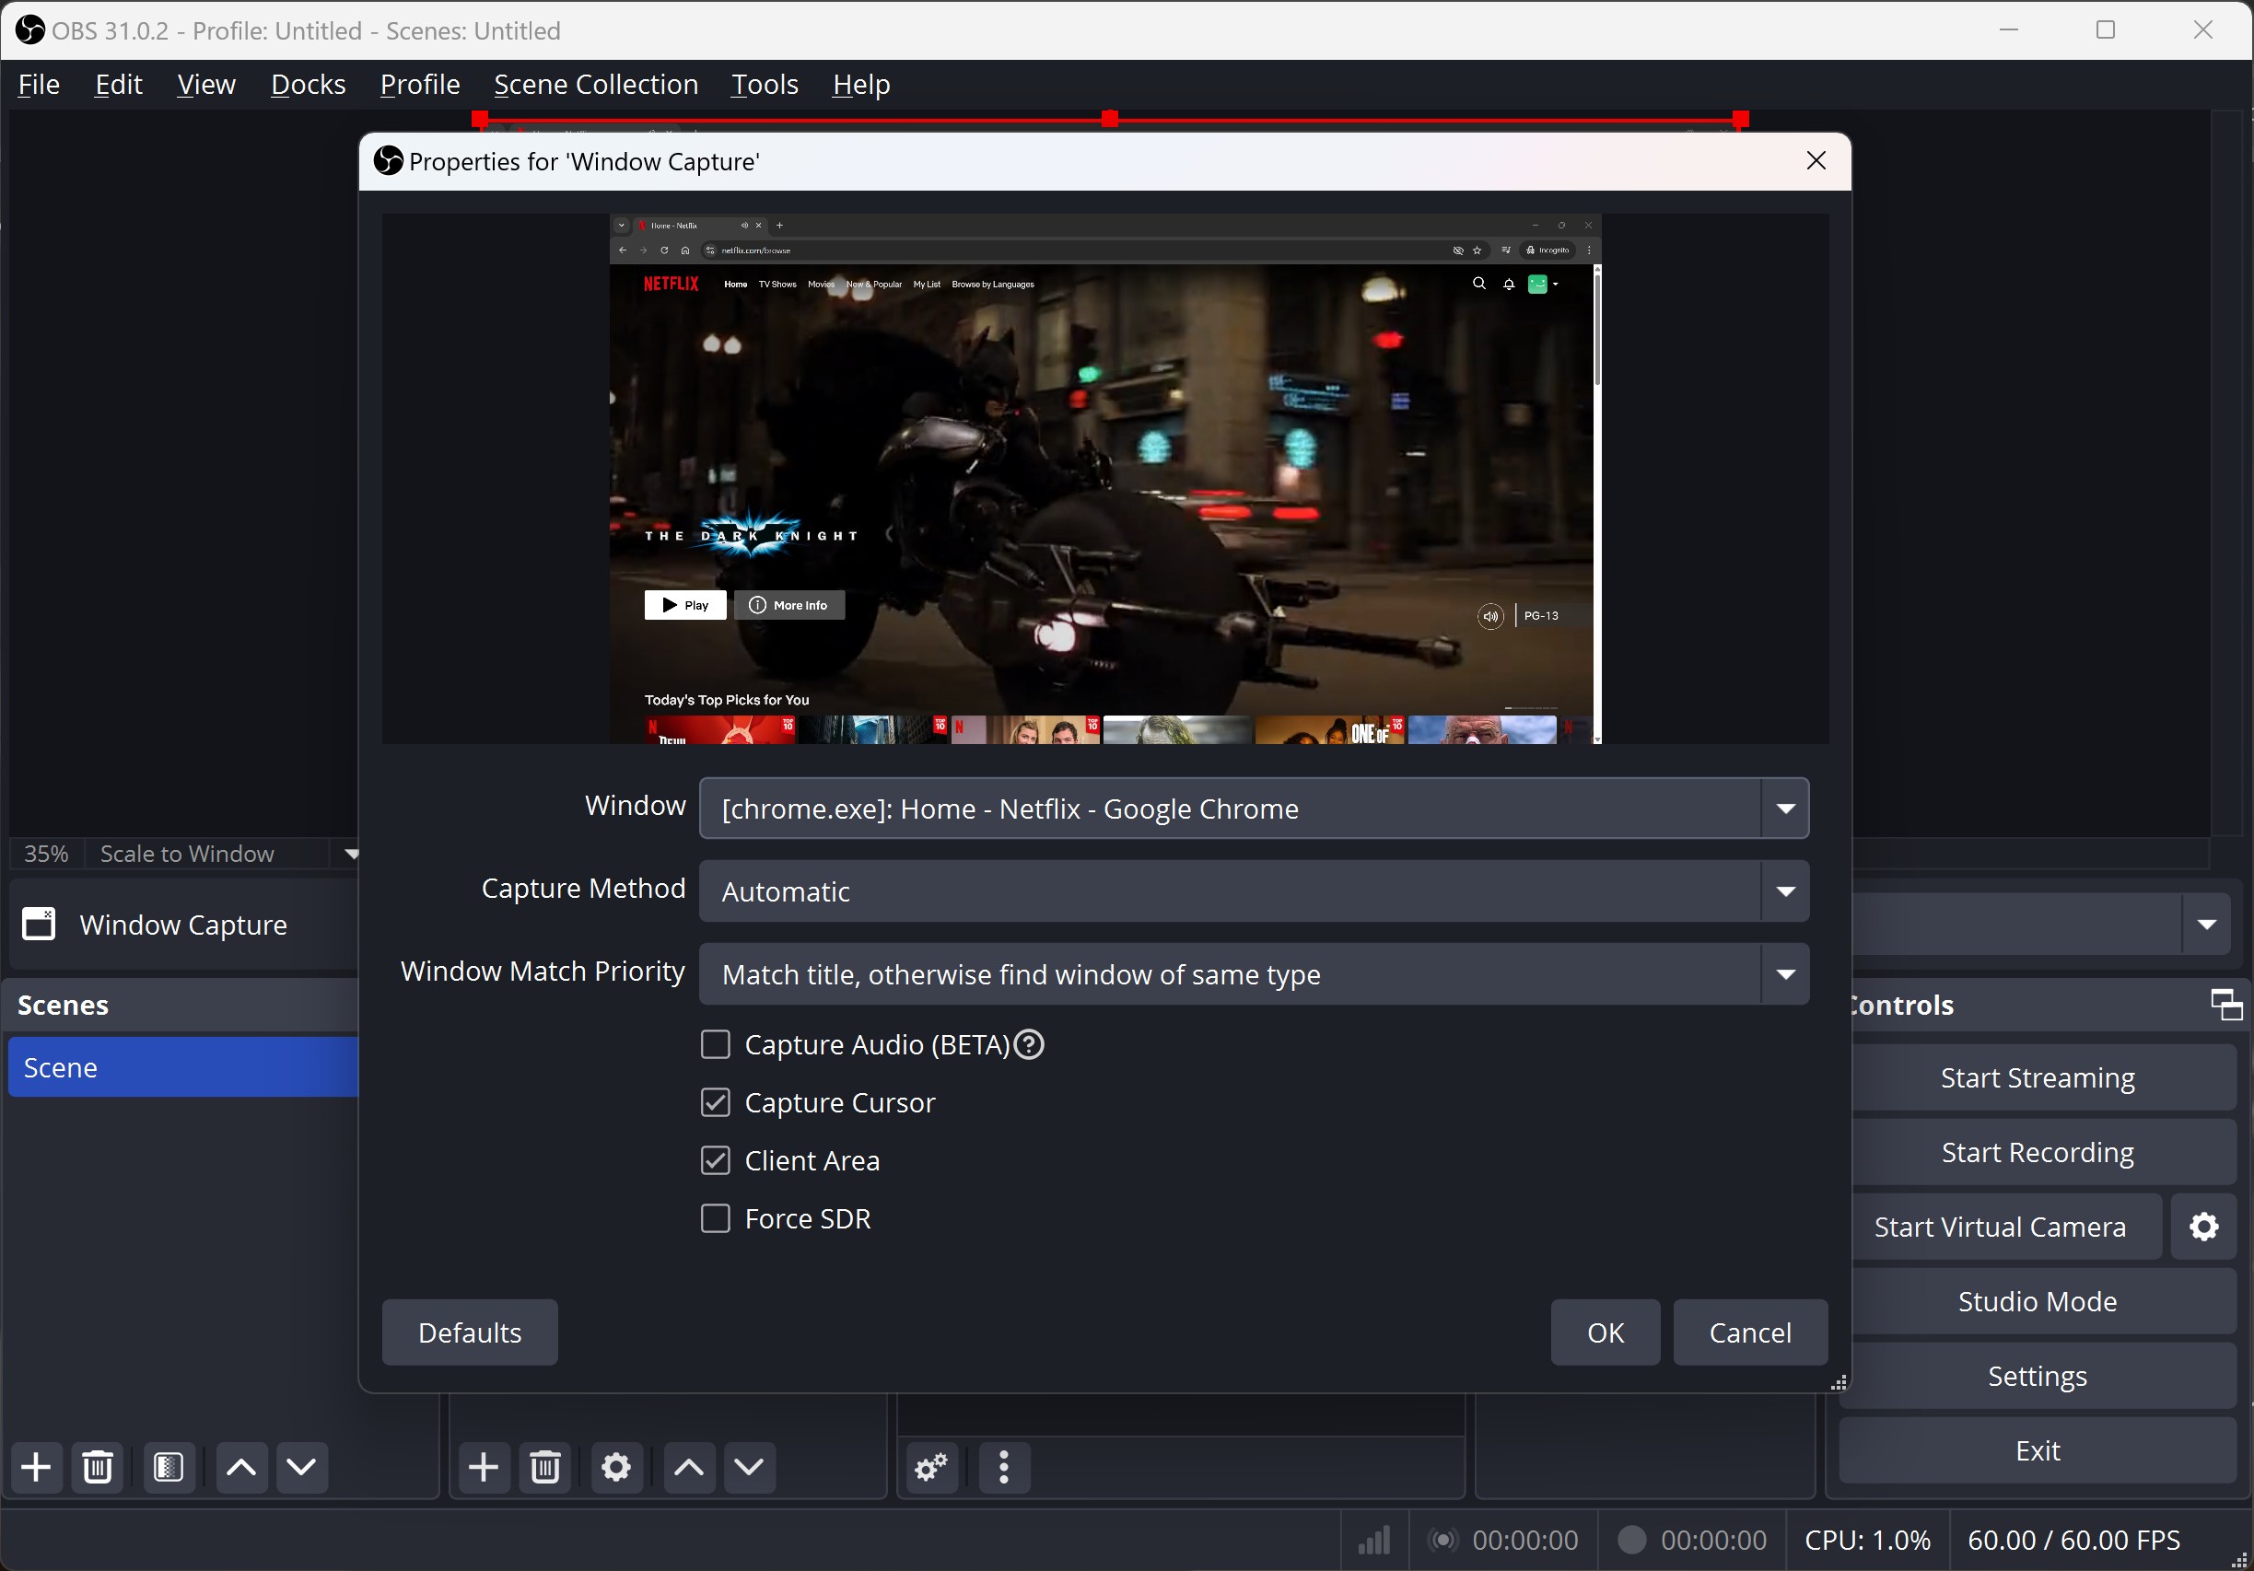Click the Exit button in Controls
This screenshot has width=2254, height=1571.
click(x=2037, y=1450)
